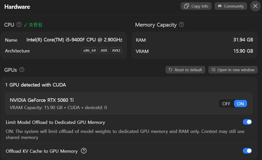The height and width of the screenshot is (160, 262).
Task: Click Open in new window button
Action: (233, 70)
